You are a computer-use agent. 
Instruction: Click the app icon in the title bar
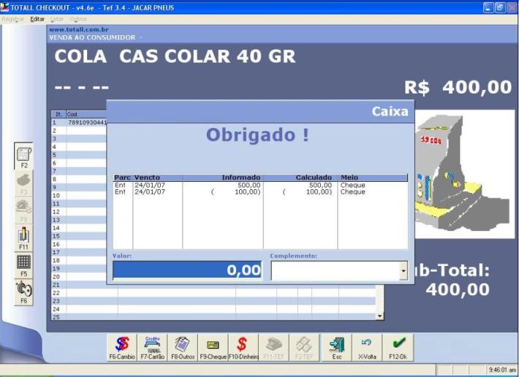point(4,7)
